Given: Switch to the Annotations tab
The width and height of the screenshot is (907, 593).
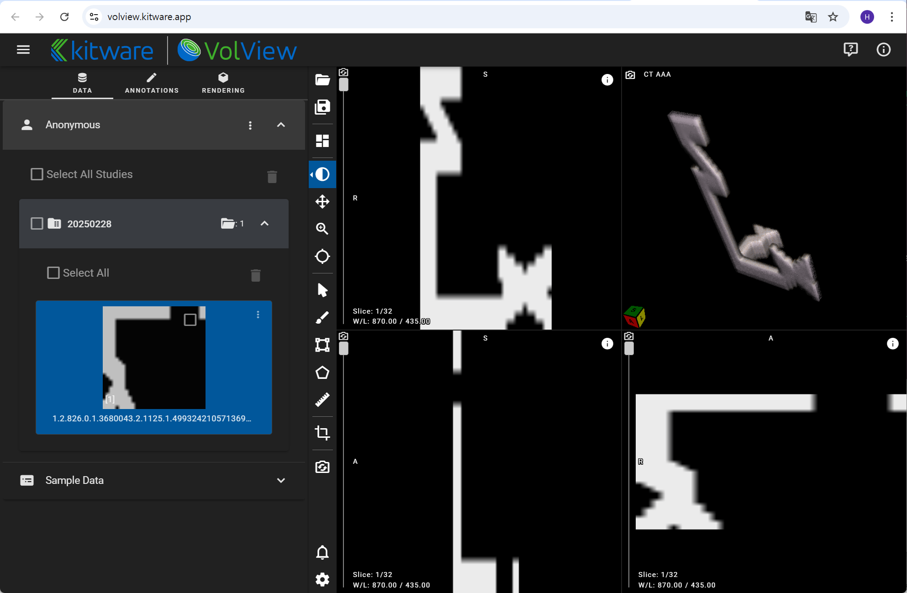Looking at the screenshot, I should 152,83.
